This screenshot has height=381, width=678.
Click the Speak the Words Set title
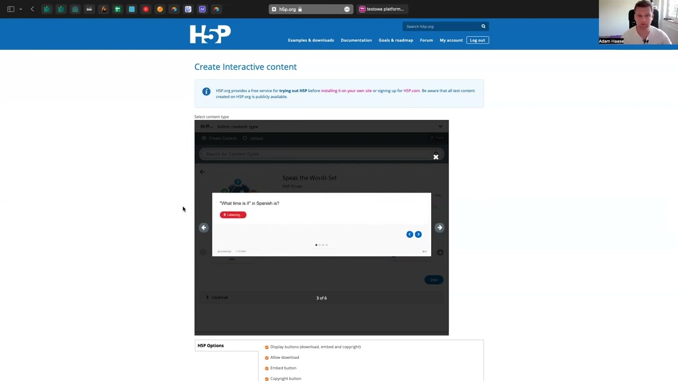309,178
